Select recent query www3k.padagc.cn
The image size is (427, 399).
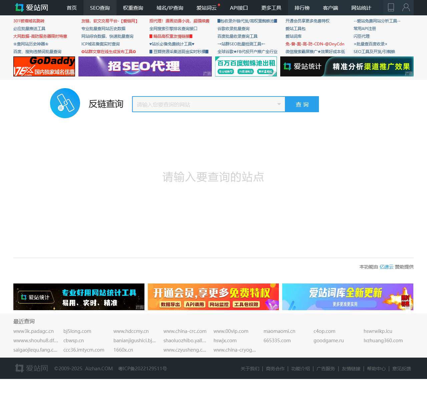(33, 331)
